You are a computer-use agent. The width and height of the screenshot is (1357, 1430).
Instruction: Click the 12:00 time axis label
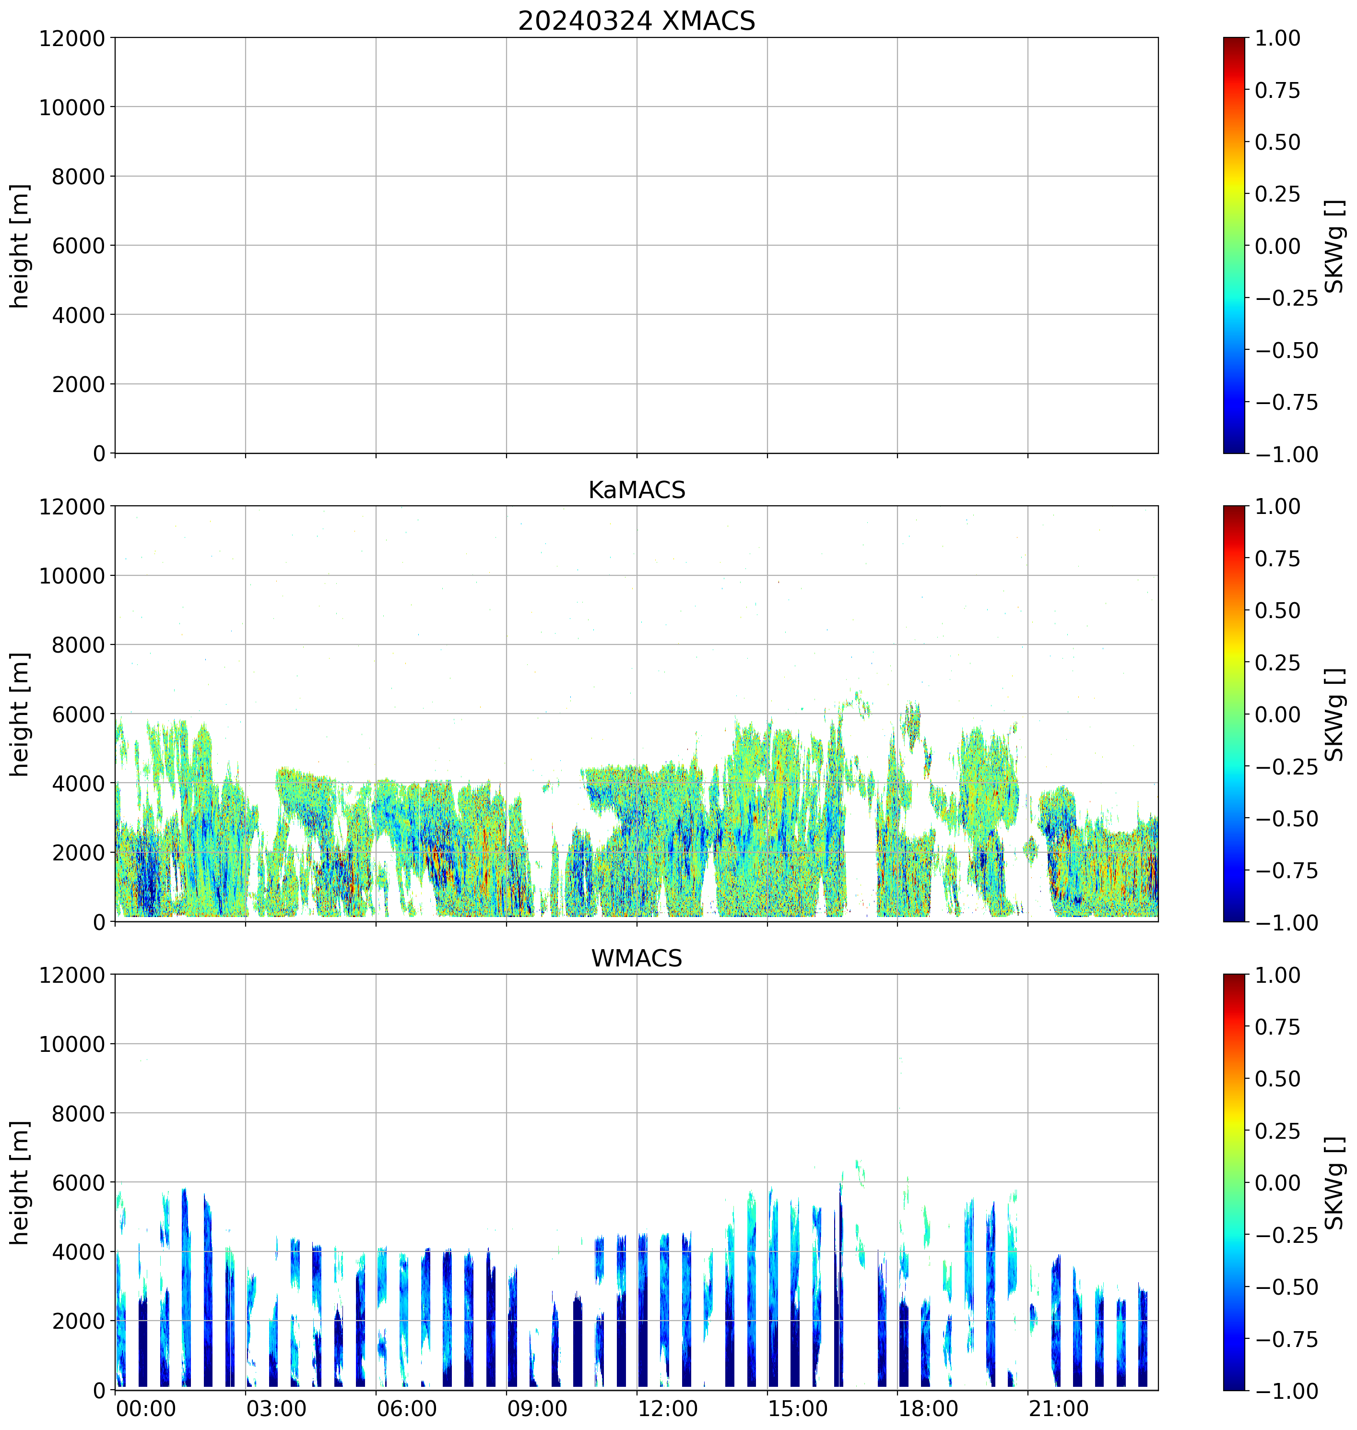point(668,1409)
